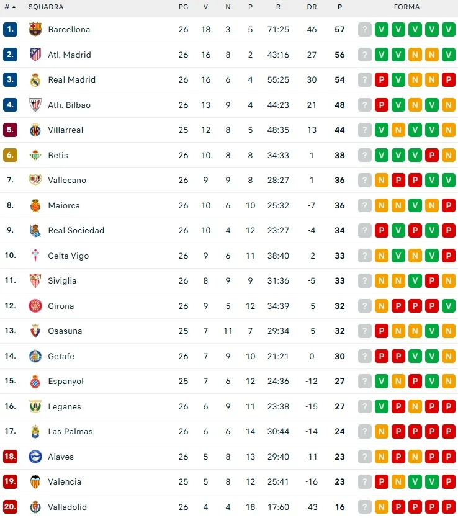Sort by the DR goal difference column
Viewport: 458px width, 518px height.
point(312,7)
